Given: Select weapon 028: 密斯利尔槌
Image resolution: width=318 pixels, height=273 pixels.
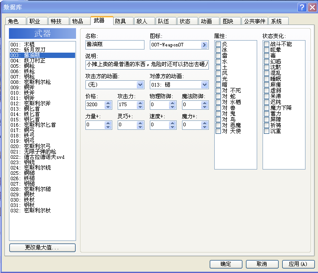Looking at the screenshot, I should (42, 189).
